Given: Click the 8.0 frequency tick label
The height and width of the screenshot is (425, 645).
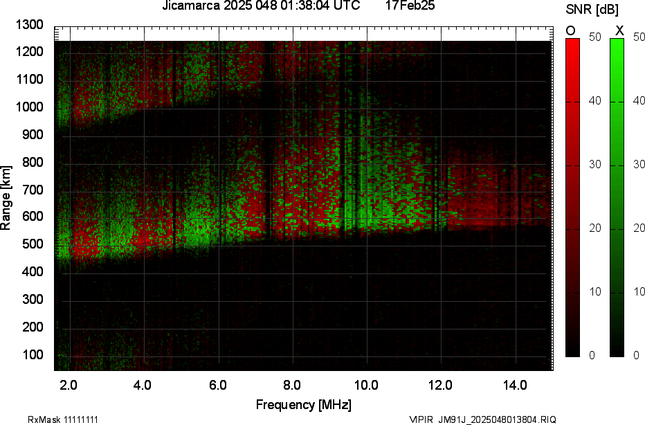Looking at the screenshot, I should [x=291, y=386].
